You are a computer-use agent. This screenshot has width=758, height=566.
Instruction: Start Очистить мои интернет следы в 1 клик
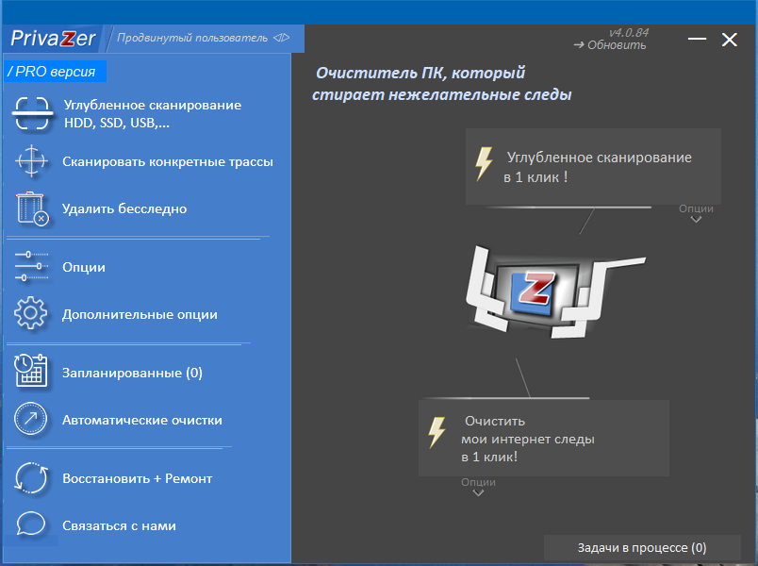coord(544,439)
